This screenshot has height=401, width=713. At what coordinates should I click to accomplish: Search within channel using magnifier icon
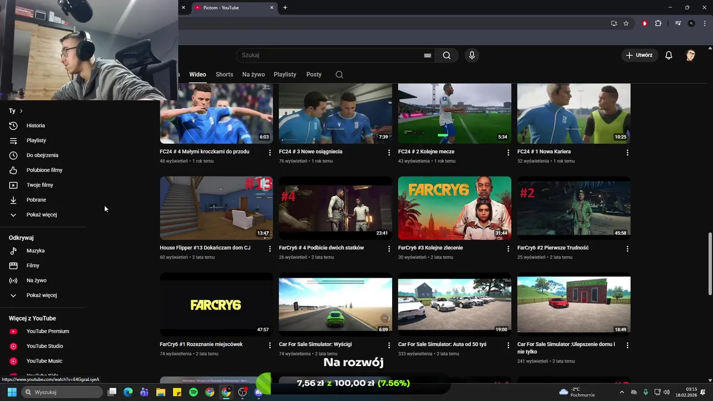(x=339, y=75)
